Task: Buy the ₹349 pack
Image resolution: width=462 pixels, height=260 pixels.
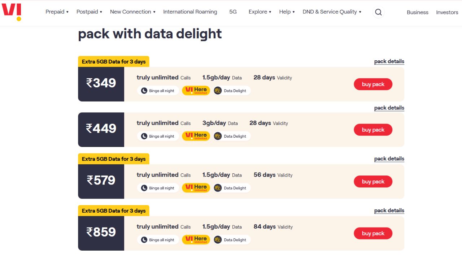Action: 373,84
